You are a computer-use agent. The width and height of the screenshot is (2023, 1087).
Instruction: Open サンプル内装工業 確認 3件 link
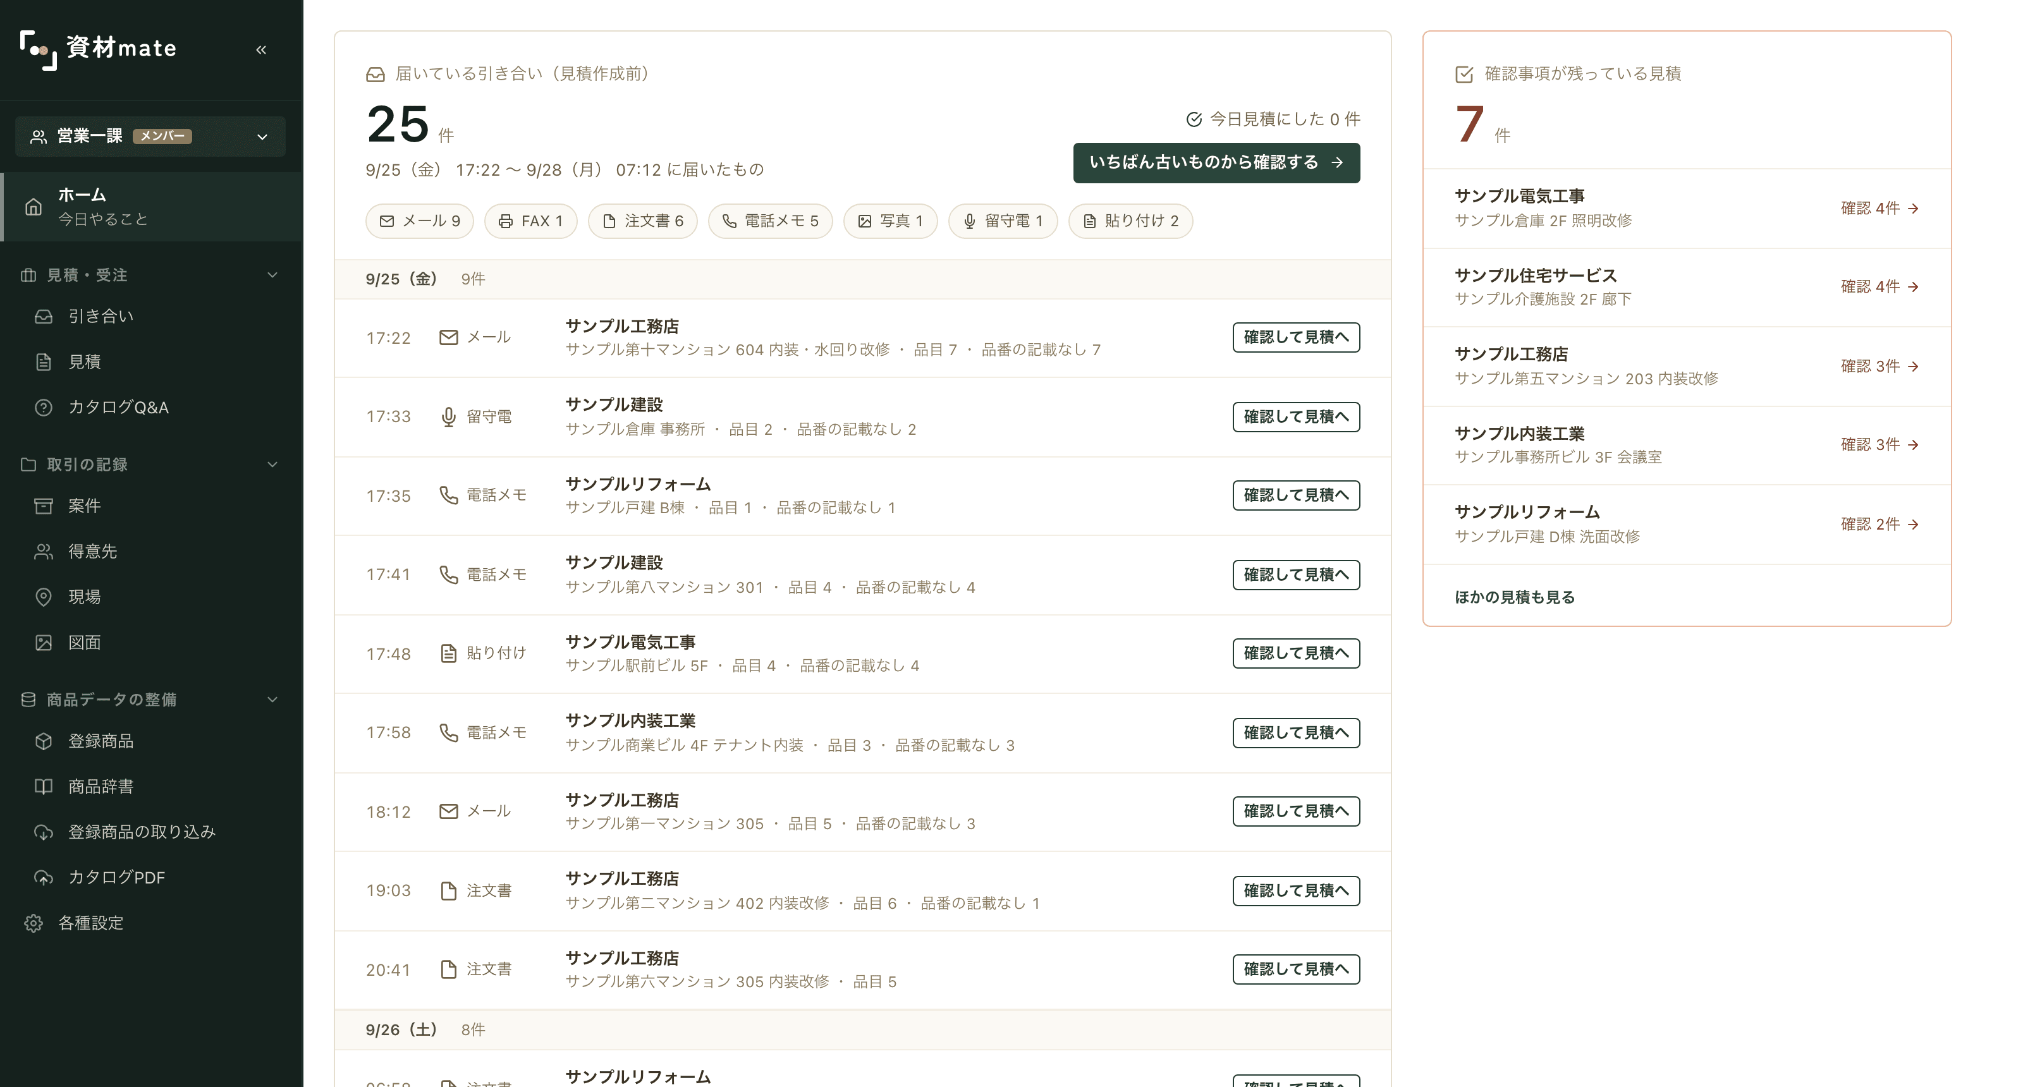click(1879, 444)
